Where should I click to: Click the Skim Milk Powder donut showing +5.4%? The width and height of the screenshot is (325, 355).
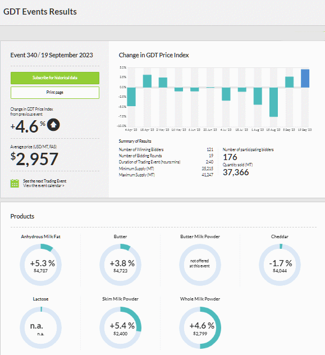[x=120, y=327]
